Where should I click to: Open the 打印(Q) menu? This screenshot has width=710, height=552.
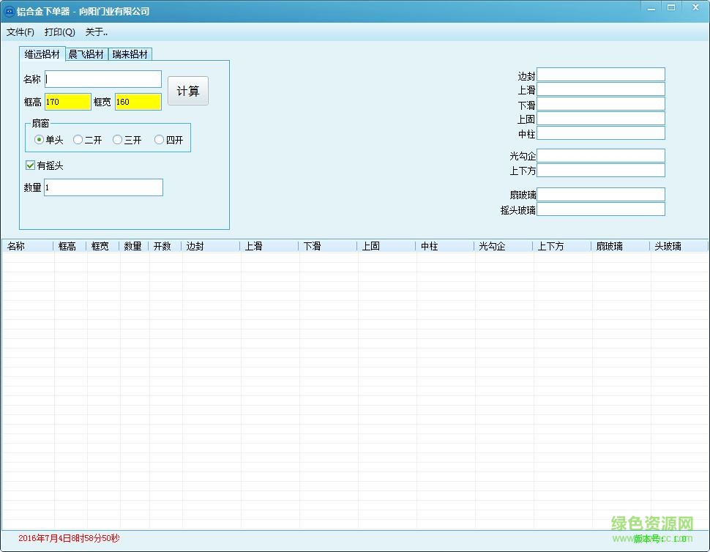click(59, 32)
